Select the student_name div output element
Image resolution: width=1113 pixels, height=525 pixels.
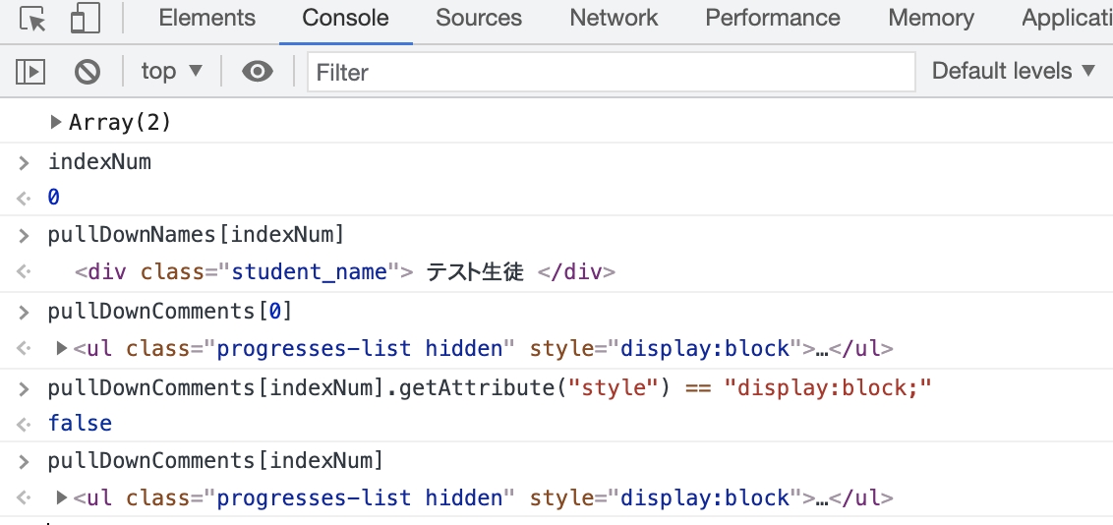click(345, 271)
